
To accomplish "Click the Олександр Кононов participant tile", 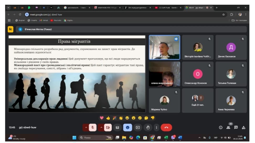I will [198, 74].
